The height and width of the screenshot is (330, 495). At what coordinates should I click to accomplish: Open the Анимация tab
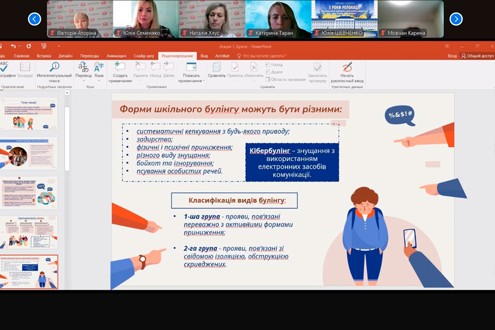pos(116,56)
